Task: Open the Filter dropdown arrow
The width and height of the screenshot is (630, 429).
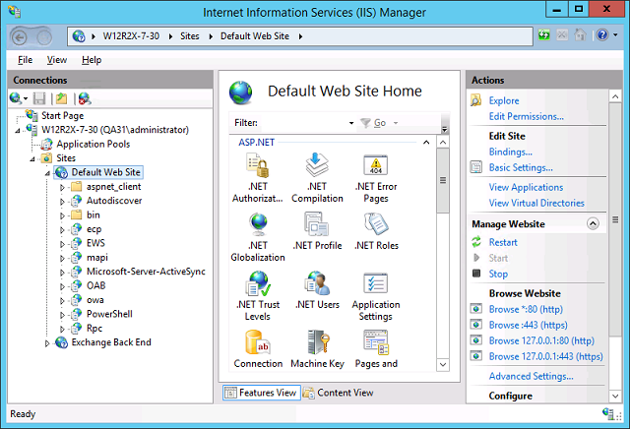Action: click(351, 123)
